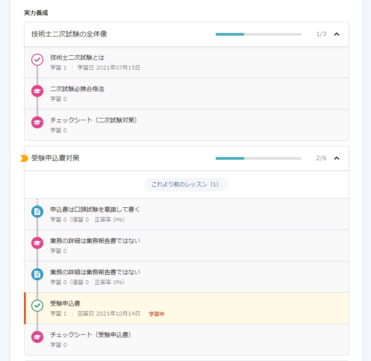The height and width of the screenshot is (361, 371).
Task: Open lesson 申込書は口頭試験を意識して書く
Action: click(x=187, y=214)
